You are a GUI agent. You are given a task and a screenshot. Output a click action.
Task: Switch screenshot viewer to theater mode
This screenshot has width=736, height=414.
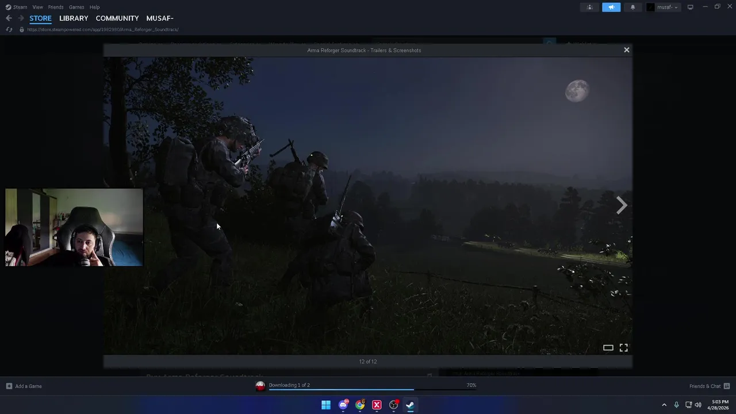[608, 348]
